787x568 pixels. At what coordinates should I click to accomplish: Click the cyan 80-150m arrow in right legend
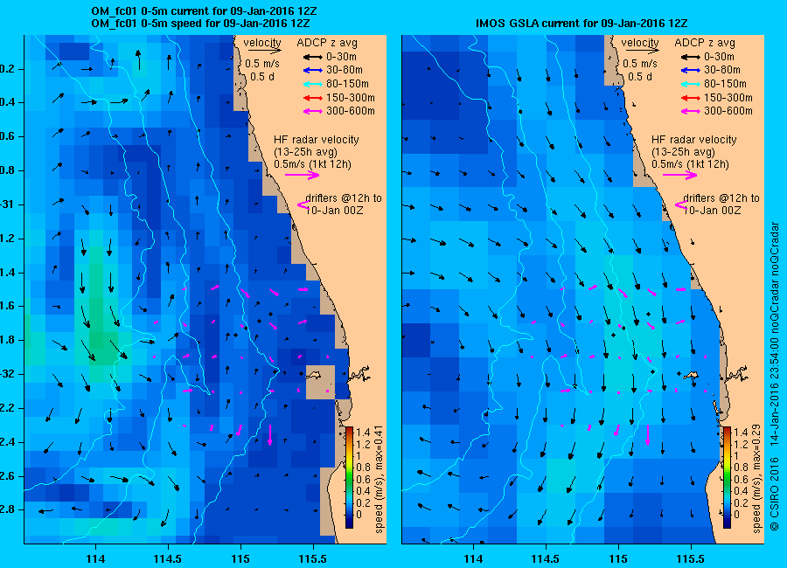coord(691,84)
